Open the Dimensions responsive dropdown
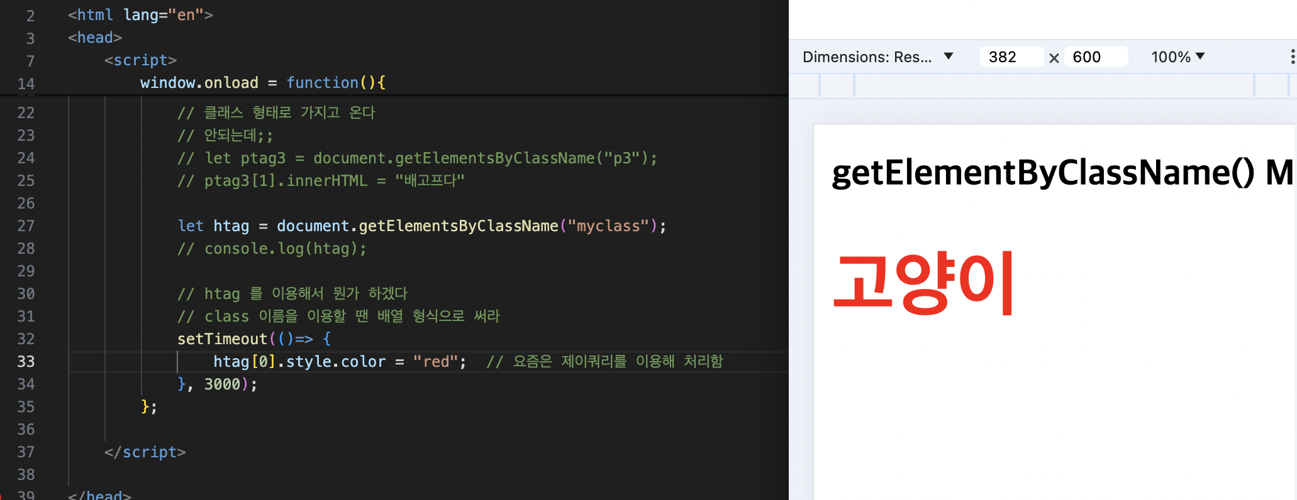This screenshot has width=1297, height=500. pos(878,57)
